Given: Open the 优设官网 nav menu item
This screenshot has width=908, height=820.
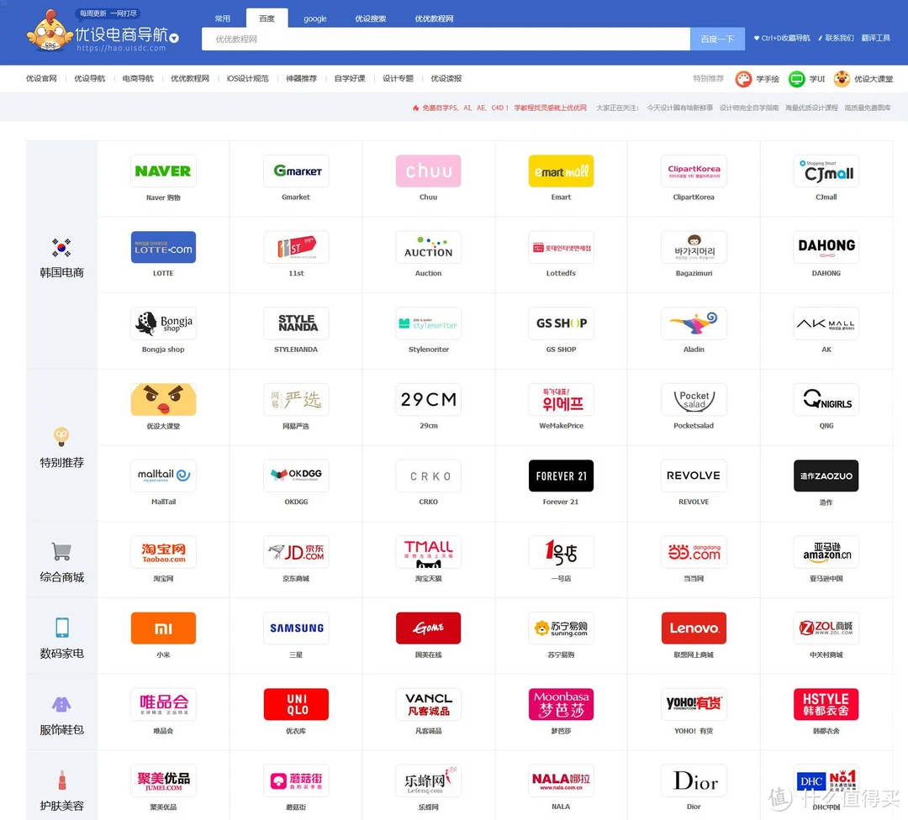Looking at the screenshot, I should pos(41,79).
